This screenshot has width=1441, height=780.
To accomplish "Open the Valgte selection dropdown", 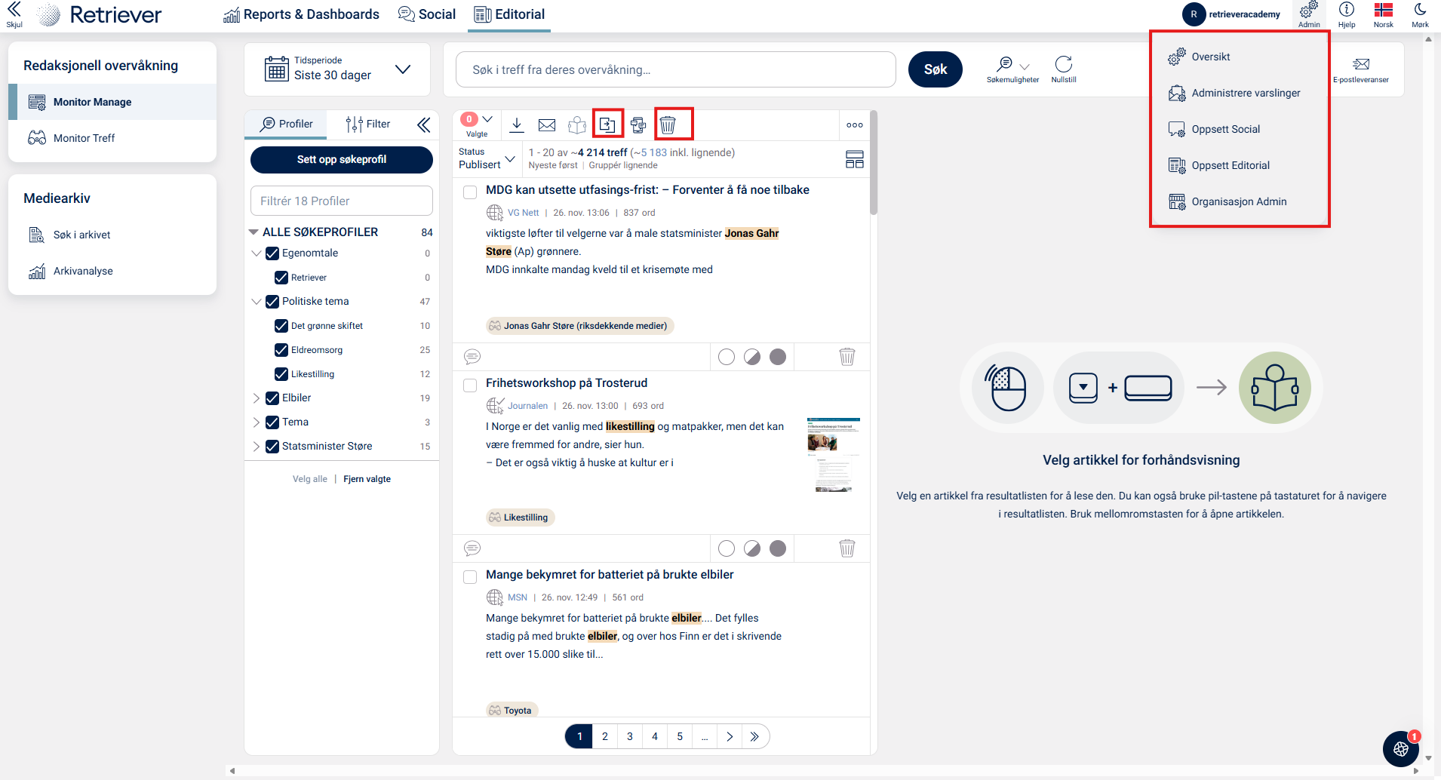I will pos(477,124).
